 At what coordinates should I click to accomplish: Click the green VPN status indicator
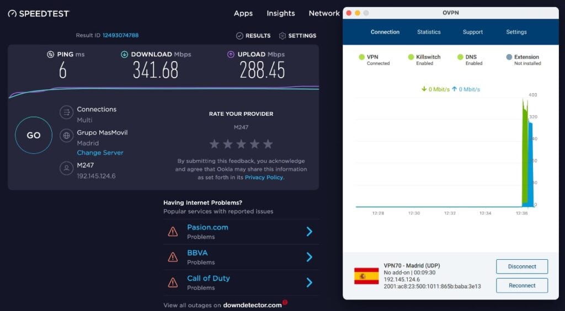click(362, 57)
